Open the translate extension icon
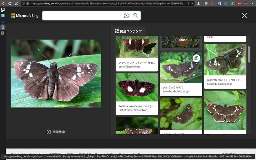Image resolution: width=256 pixels, height=160 pixels. coord(219,3)
